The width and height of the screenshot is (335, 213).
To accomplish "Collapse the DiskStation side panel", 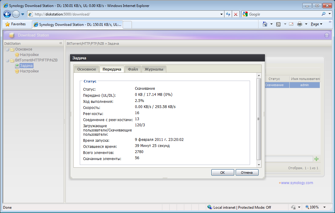I will click(61, 43).
